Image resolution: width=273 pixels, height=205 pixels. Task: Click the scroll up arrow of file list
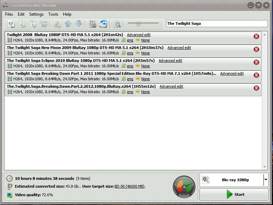265,35
